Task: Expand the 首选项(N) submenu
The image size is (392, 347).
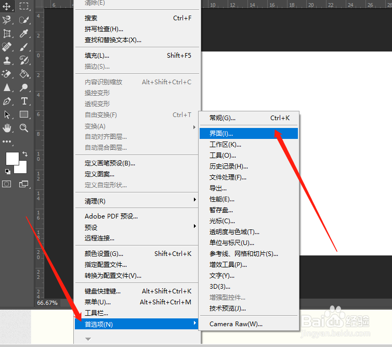Action: pos(137,324)
